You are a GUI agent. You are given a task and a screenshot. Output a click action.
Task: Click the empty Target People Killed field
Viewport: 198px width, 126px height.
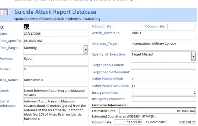click(163, 65)
